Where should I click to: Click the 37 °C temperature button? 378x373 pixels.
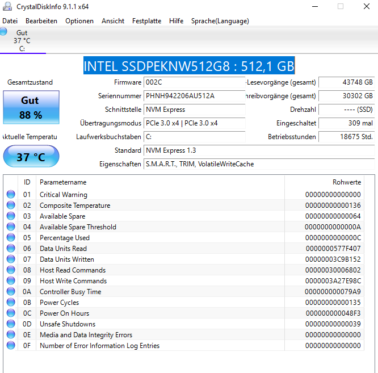point(31,156)
